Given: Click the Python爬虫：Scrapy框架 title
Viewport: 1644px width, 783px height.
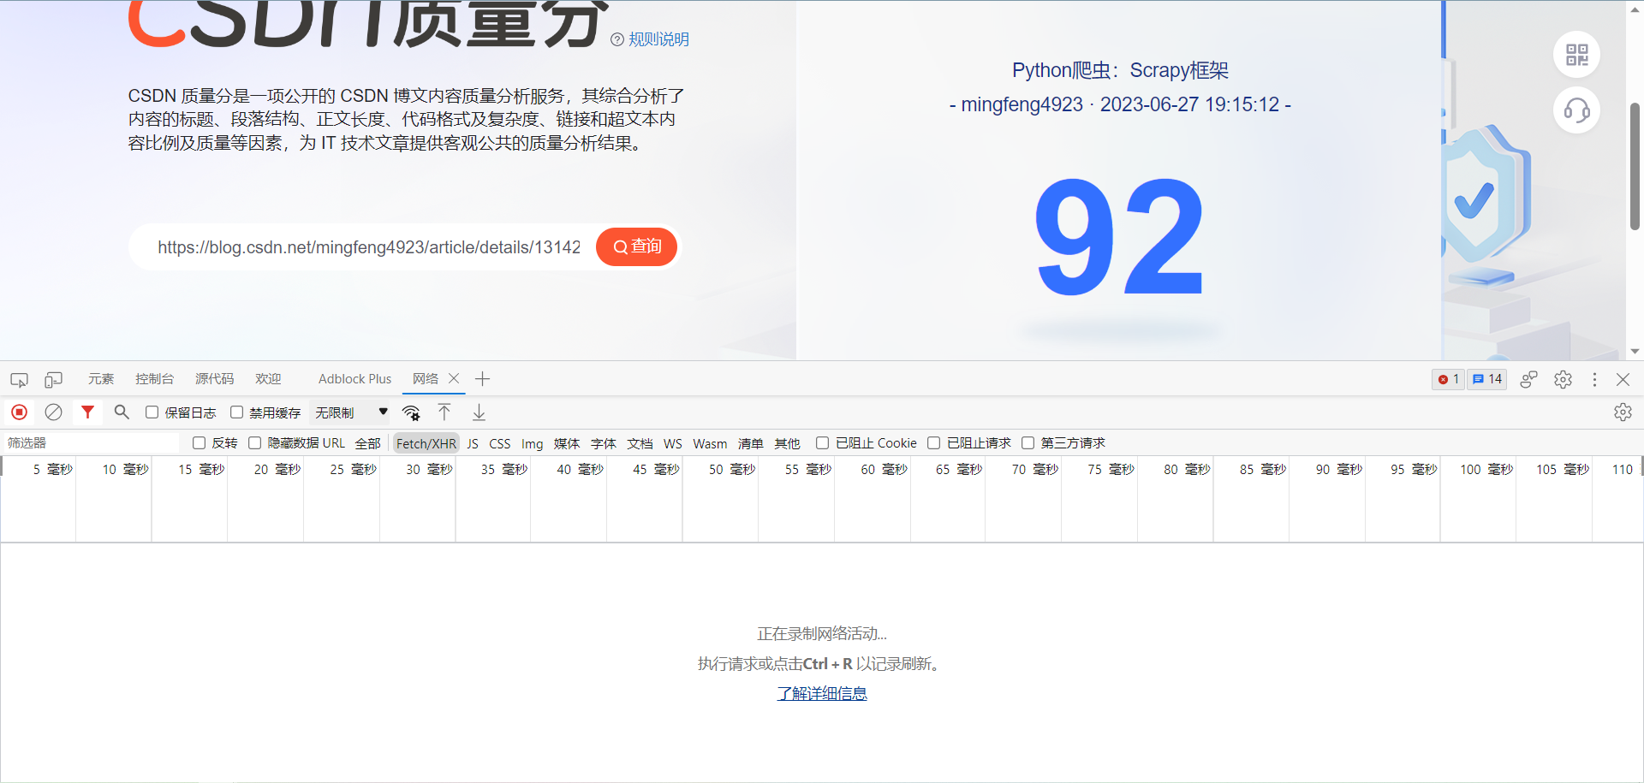Looking at the screenshot, I should point(1120,70).
